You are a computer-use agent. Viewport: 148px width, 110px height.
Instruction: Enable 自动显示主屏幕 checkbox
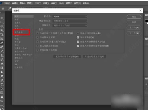coord(38,38)
